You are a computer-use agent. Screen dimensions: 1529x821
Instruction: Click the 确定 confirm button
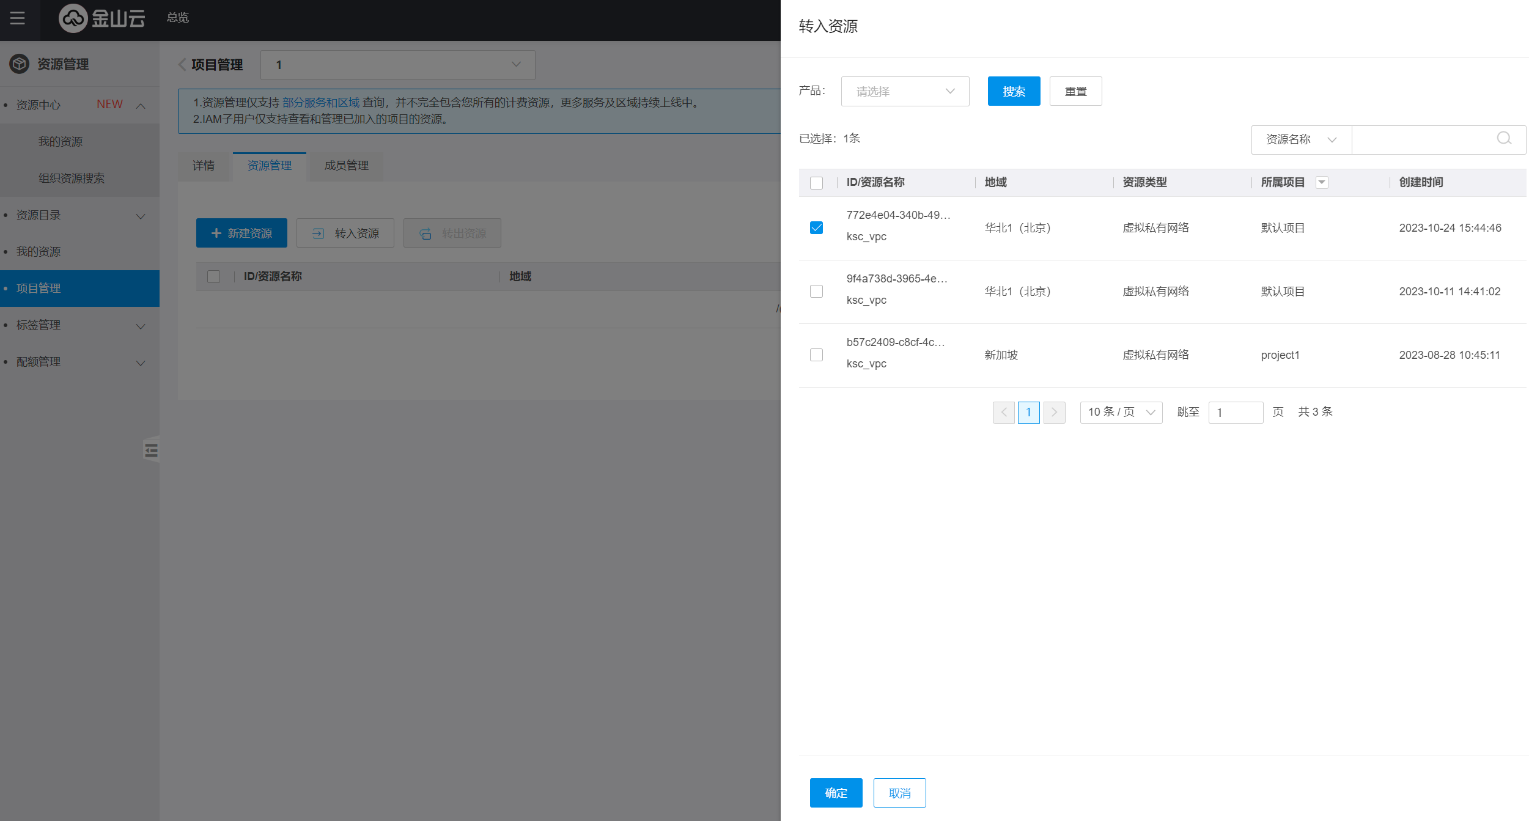click(836, 793)
